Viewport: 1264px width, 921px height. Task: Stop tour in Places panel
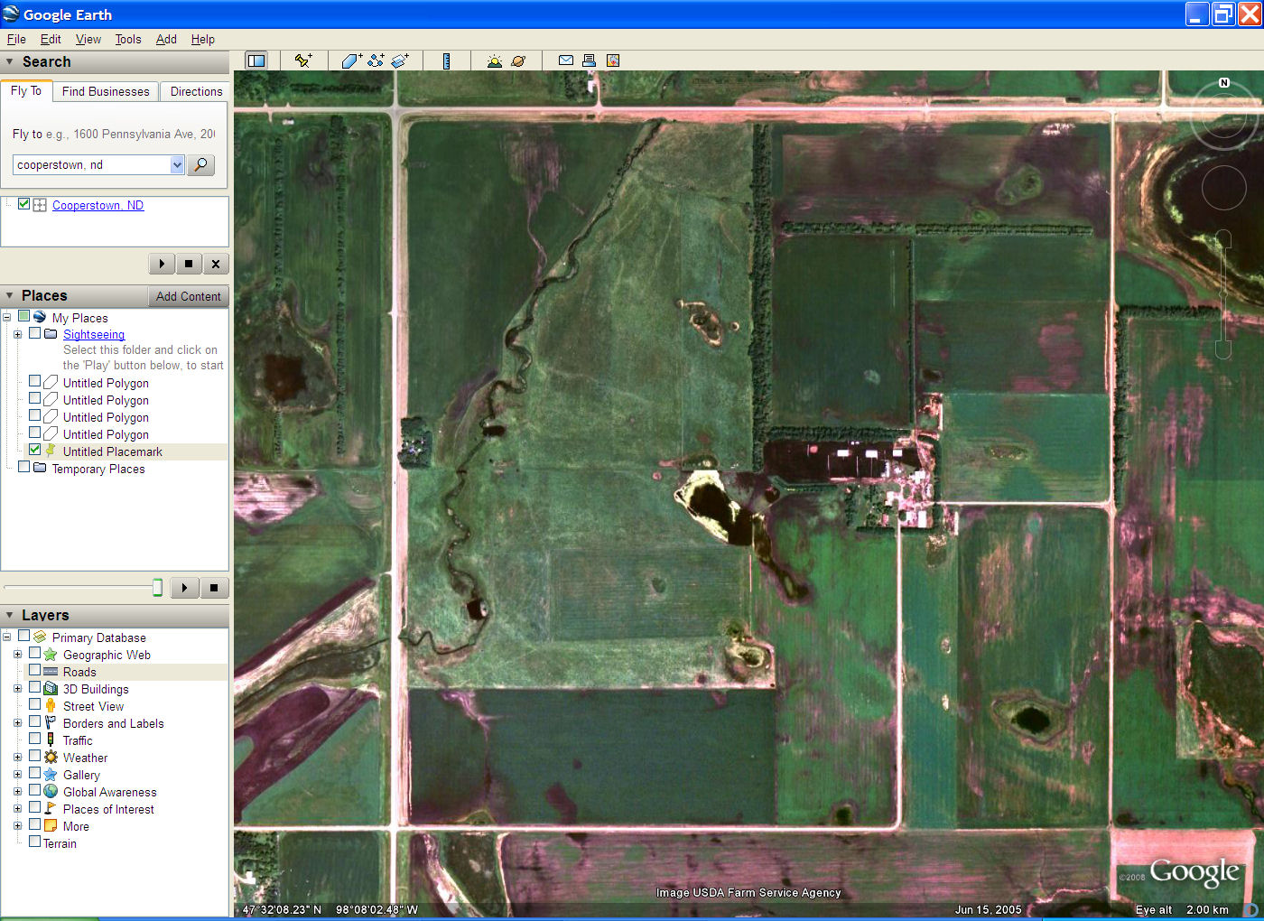(214, 588)
